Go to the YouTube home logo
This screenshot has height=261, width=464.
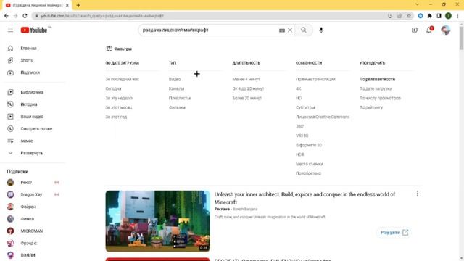click(x=34, y=30)
